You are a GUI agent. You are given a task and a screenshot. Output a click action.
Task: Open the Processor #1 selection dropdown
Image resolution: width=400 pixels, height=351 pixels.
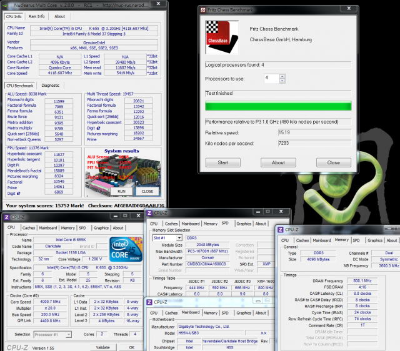[69, 334]
